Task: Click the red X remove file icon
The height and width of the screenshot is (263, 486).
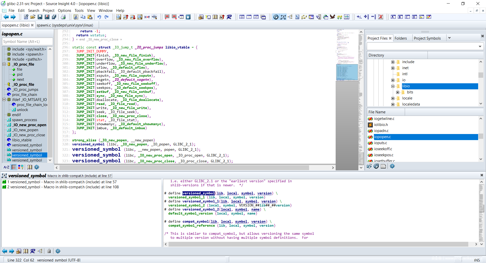Action: pos(380,17)
